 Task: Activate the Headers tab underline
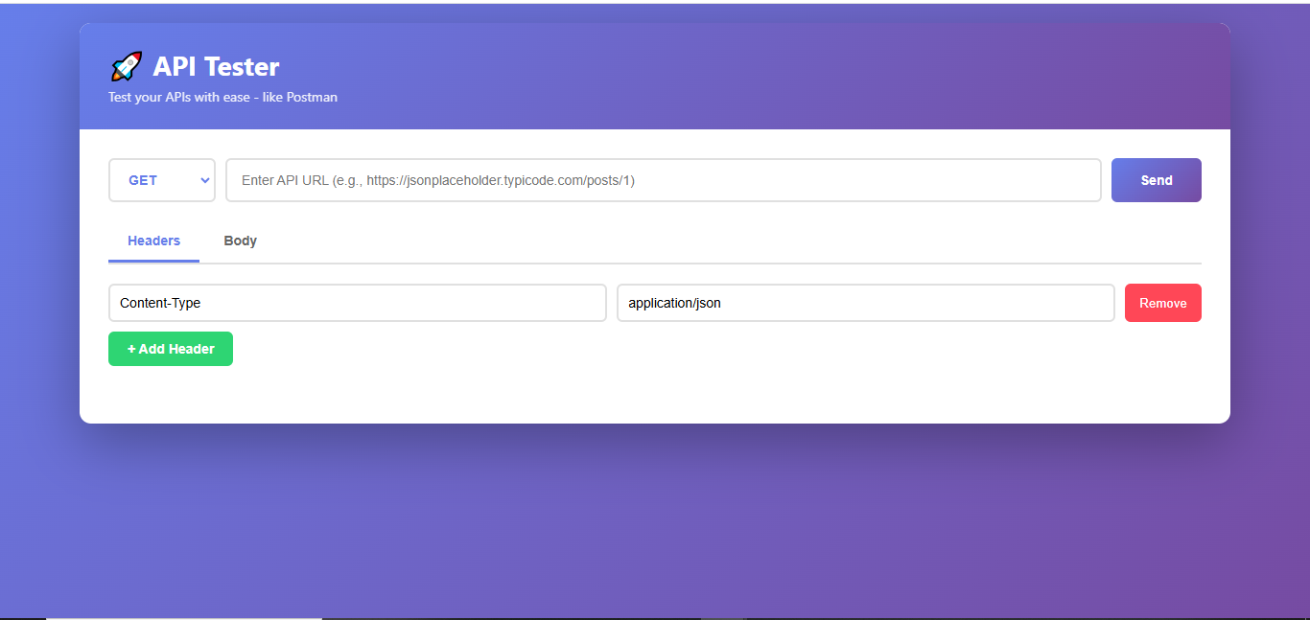point(152,241)
